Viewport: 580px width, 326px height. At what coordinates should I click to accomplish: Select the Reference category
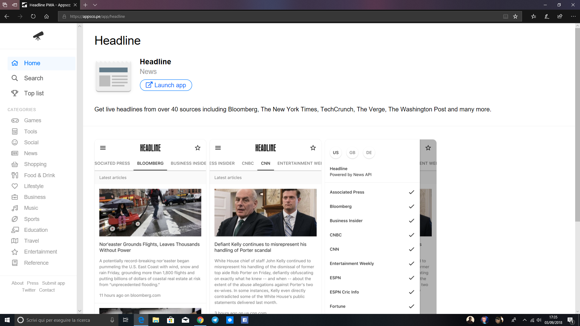click(x=36, y=263)
